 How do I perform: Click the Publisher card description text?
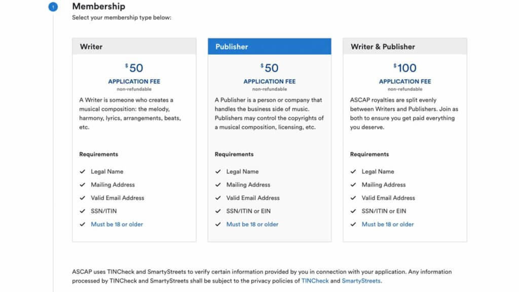point(269,114)
